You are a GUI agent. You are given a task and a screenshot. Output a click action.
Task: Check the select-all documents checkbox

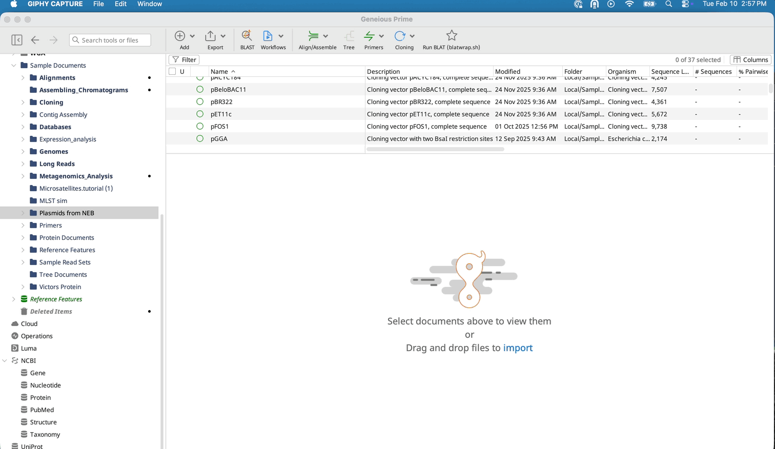pos(172,72)
